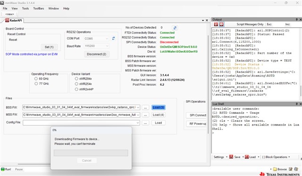302x176 pixels.
Task: Open the COM Port dropdown
Action: tap(107, 39)
